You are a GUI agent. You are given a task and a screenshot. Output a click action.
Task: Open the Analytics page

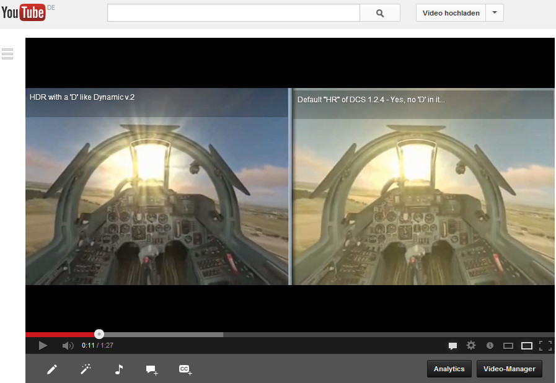pyautogui.click(x=449, y=369)
